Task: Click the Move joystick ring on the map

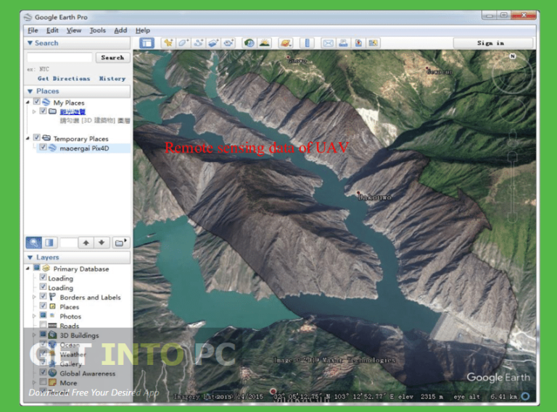Action: pyautogui.click(x=512, y=111)
